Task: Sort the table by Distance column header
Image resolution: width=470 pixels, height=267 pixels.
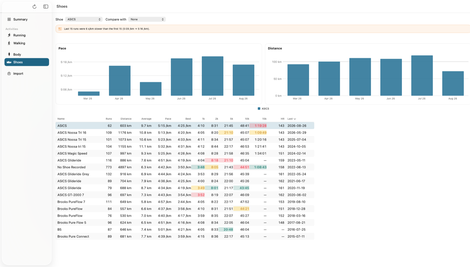Action: 126,119
